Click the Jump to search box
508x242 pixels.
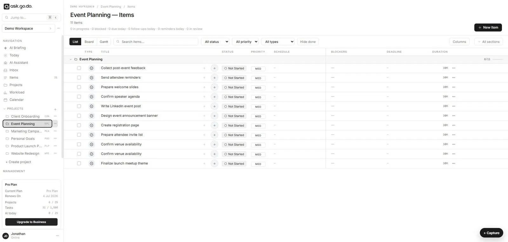[x=31, y=17]
